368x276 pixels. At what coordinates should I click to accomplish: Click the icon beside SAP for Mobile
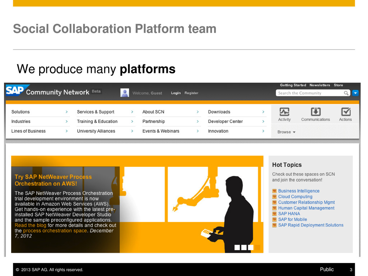274,220
